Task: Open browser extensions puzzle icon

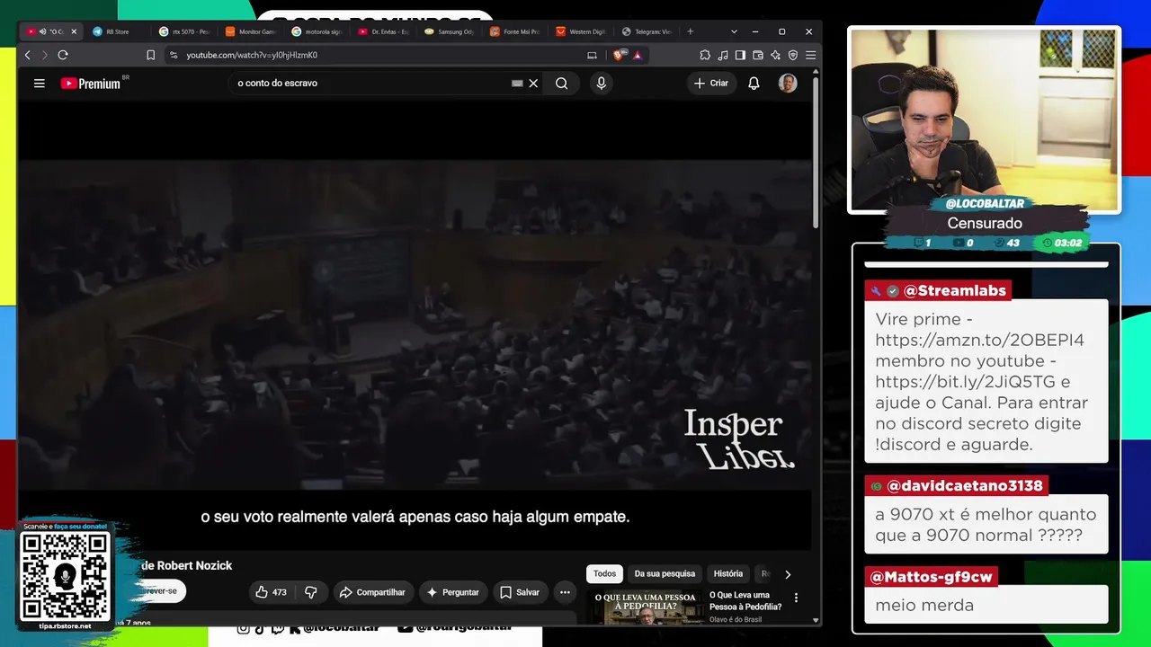Action: tap(705, 55)
